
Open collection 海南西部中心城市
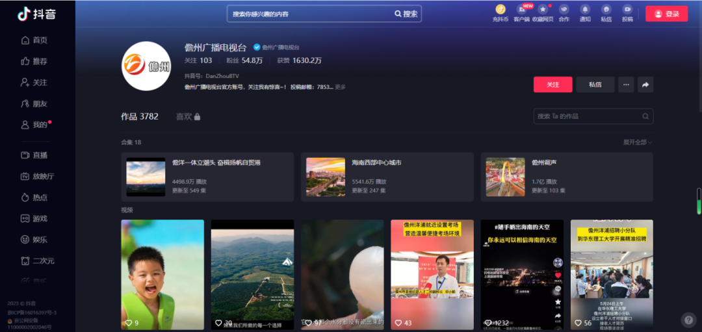(x=387, y=177)
